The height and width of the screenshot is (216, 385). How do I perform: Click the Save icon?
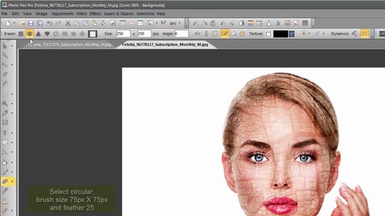tap(31, 23)
